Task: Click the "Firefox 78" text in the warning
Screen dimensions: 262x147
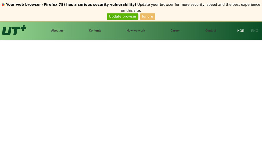Action: click(x=53, y=5)
